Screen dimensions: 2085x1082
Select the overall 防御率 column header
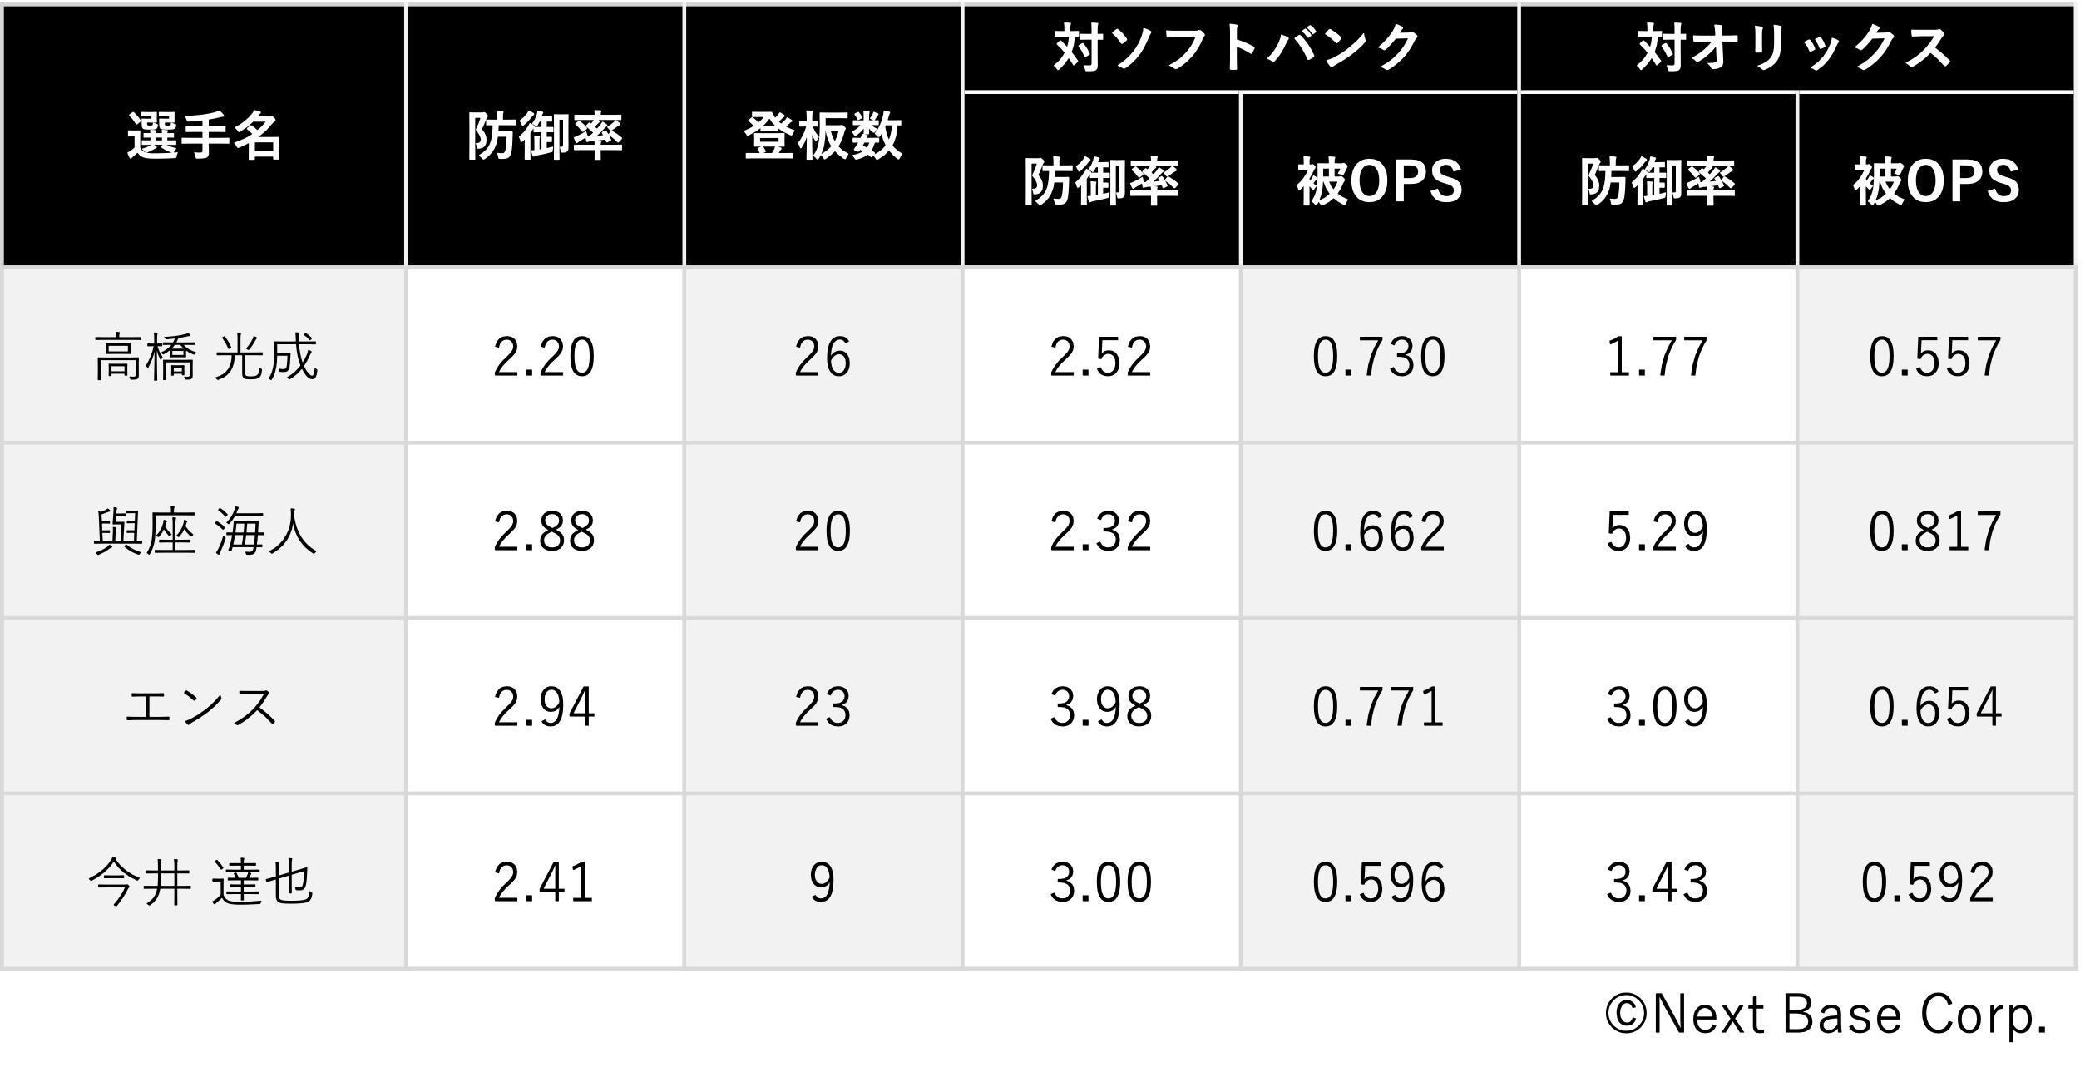click(x=545, y=136)
